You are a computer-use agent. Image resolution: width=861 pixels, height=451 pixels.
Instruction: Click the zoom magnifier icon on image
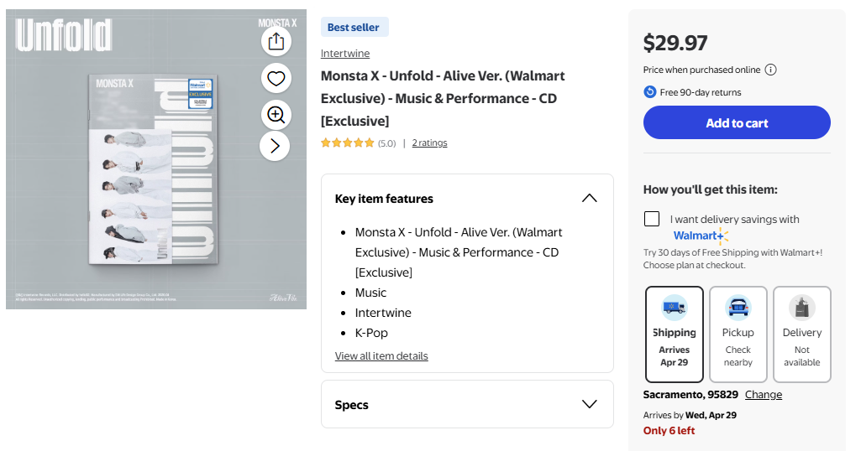click(x=276, y=114)
